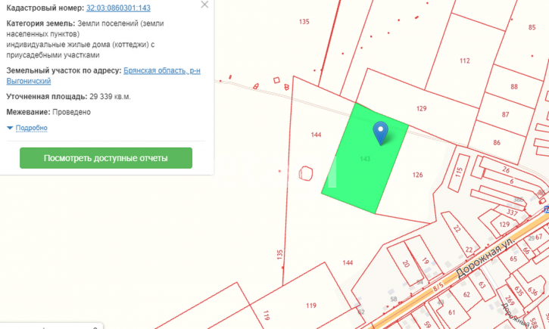This screenshot has height=329, width=549.
Task: Select parcel 129 north of highlighted plot
Action: (x=421, y=109)
